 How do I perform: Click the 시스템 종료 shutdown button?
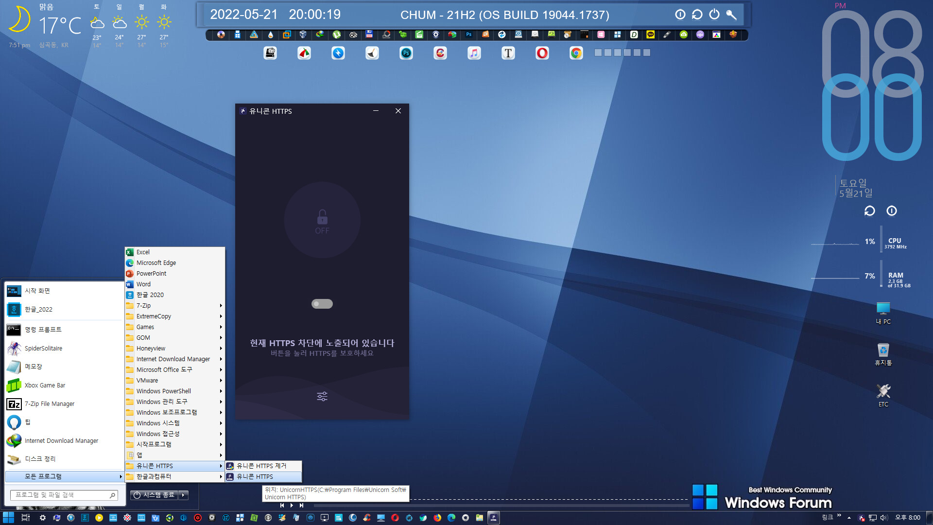(x=155, y=495)
